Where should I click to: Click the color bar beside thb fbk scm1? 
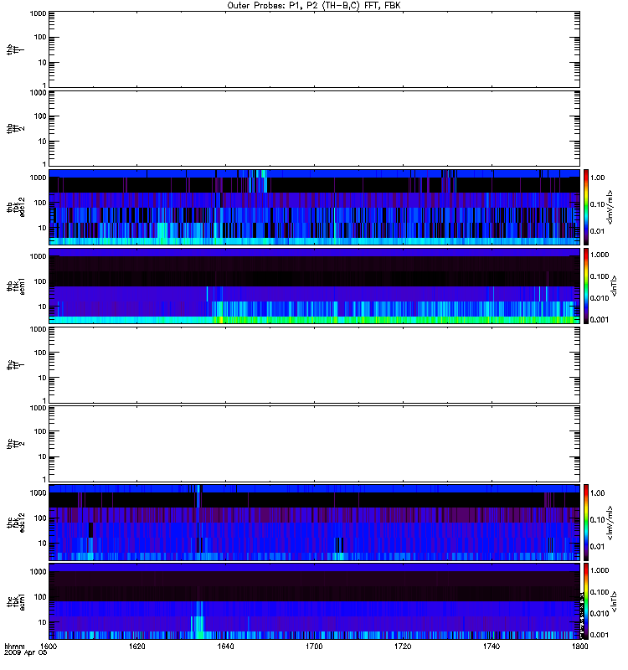tap(586, 286)
